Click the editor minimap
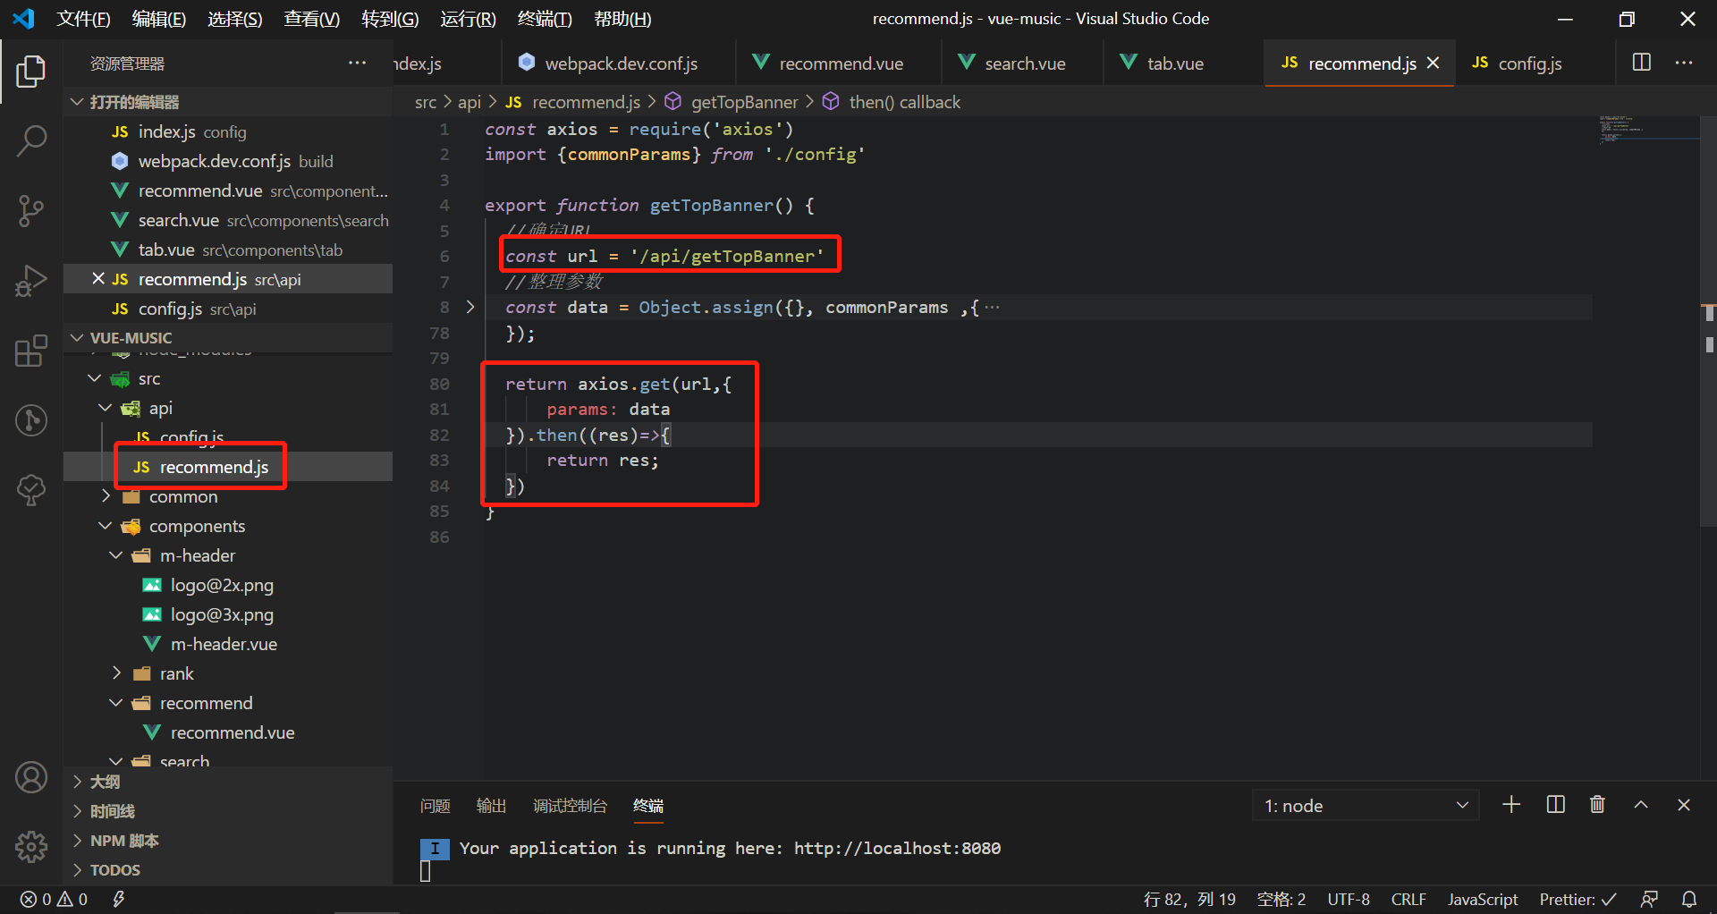The image size is (1717, 914). pos(1647,130)
